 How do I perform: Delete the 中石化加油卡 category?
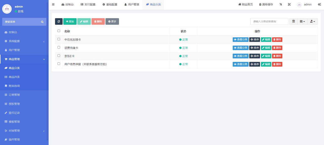pos(277,40)
